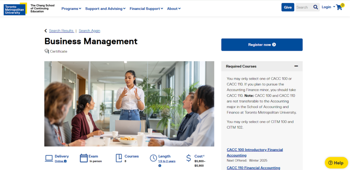This screenshot has width=350, height=170.
Task: Click the In person exam text
Action: coord(96,161)
